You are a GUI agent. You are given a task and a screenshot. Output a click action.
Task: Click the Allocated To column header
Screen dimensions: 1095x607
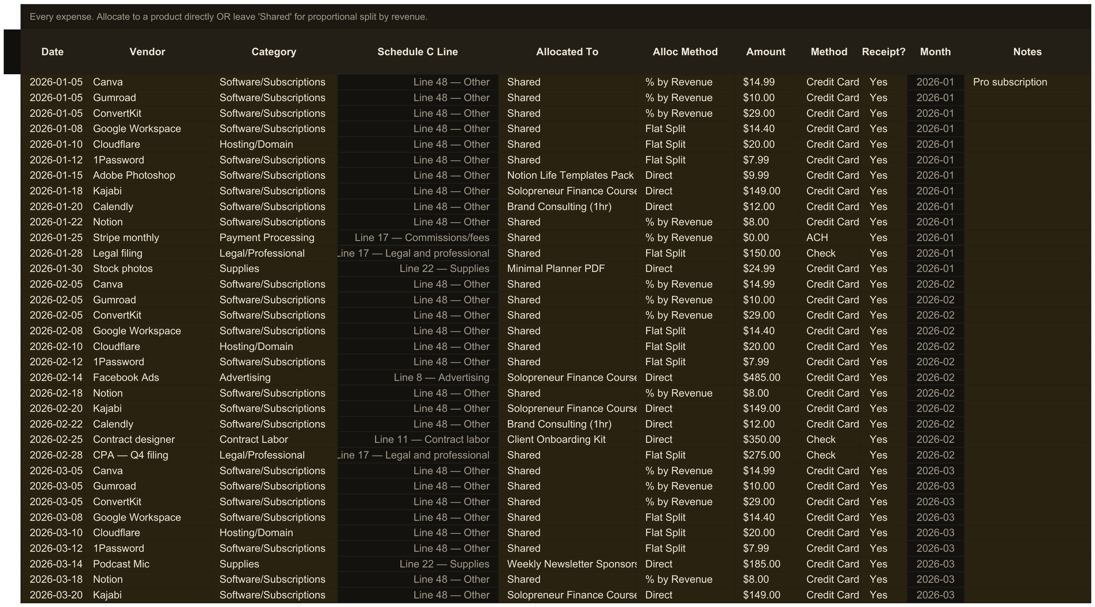click(x=567, y=52)
